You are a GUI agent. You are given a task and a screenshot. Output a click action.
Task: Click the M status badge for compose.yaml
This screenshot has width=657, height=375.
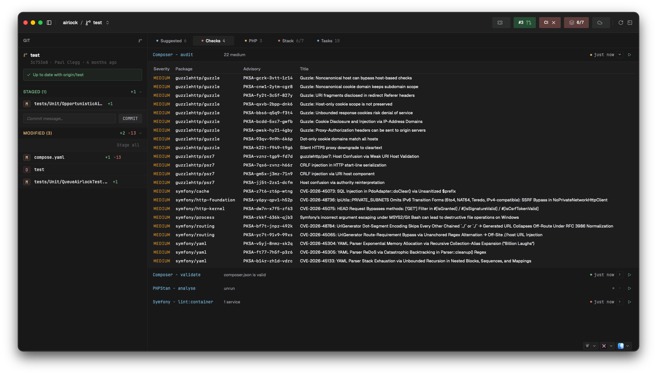coord(27,157)
